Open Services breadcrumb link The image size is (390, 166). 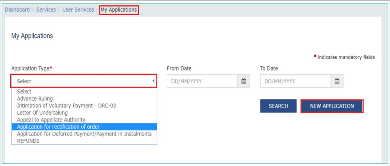46,10
